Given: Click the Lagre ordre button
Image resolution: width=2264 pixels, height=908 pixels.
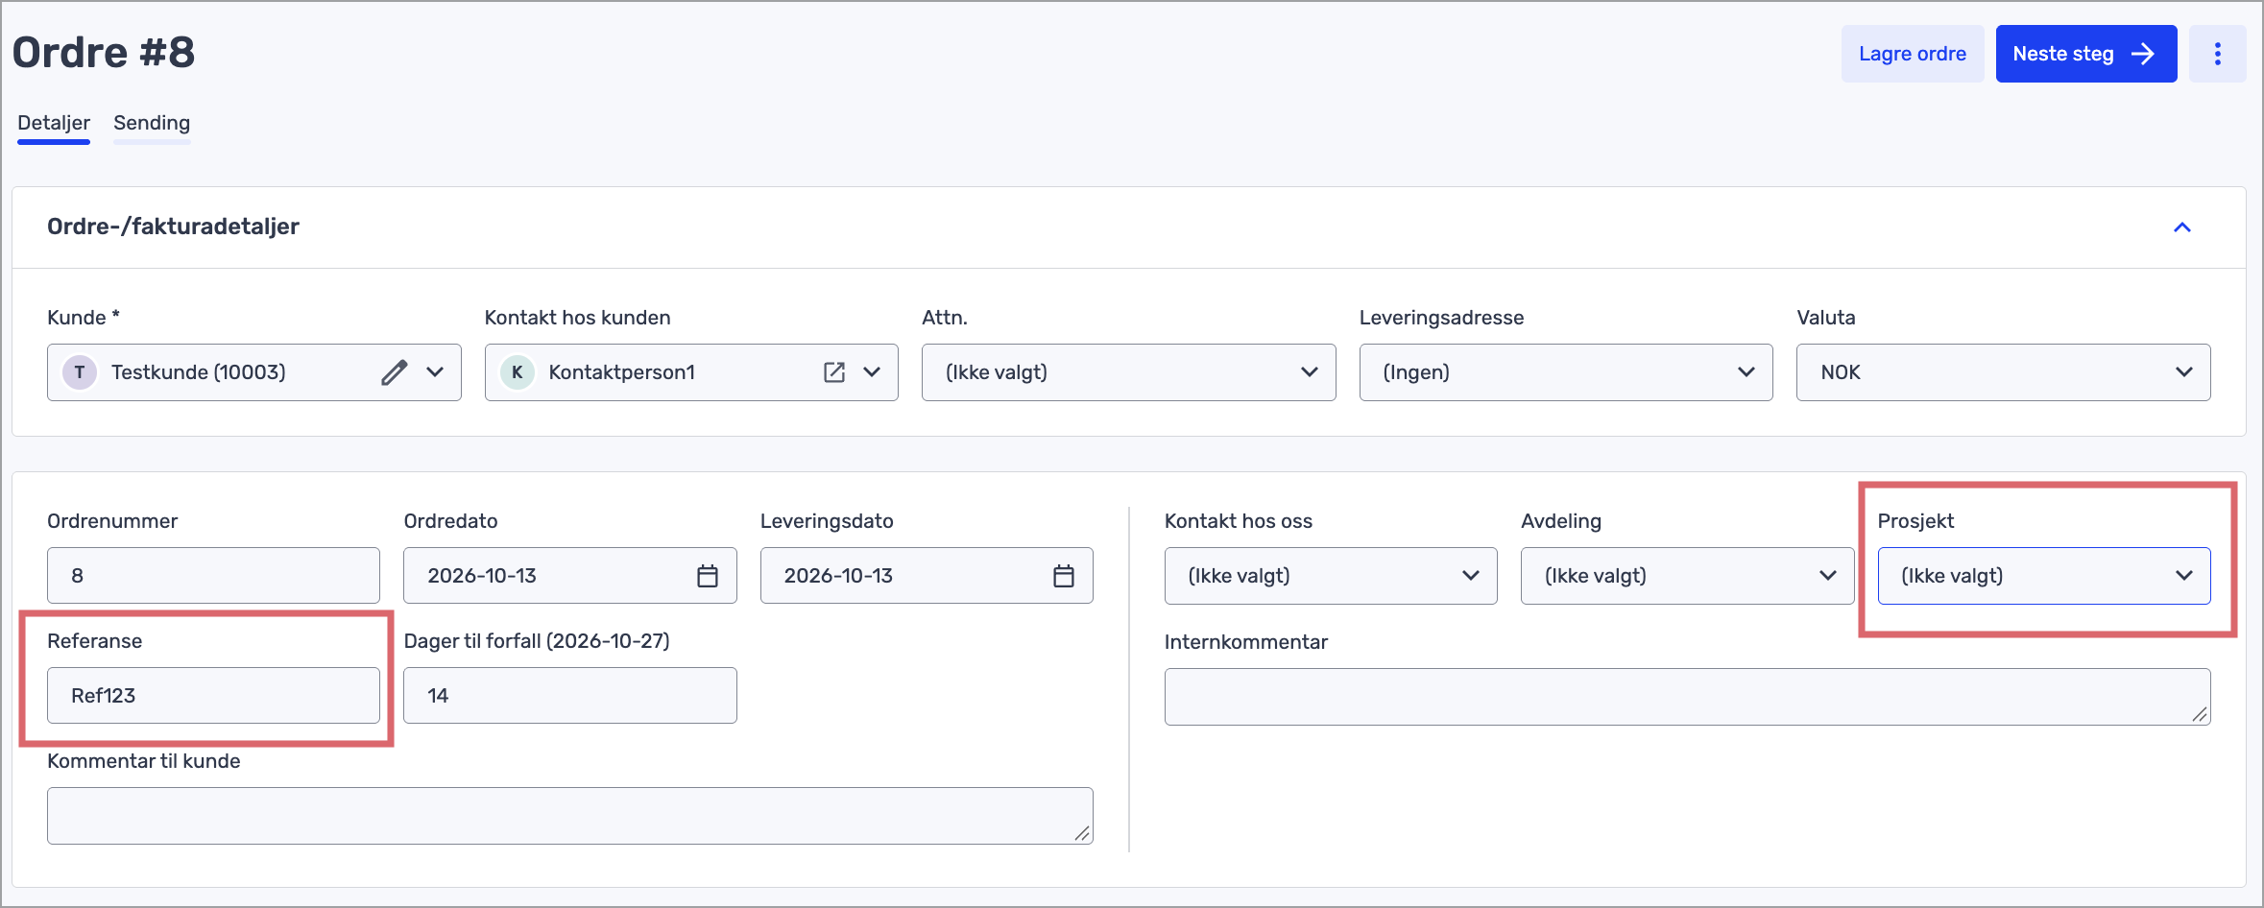Looking at the screenshot, I should point(1913,54).
